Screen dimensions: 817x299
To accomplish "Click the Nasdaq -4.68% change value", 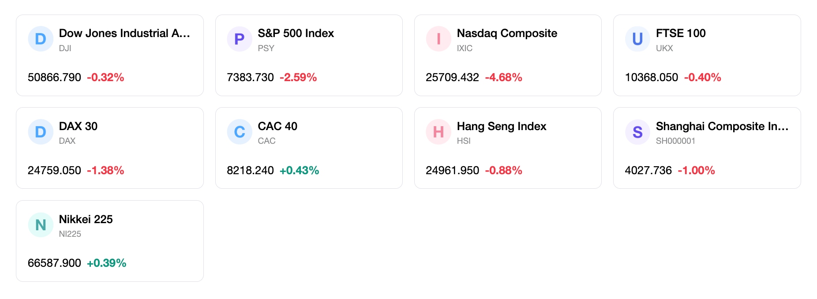I will coord(503,77).
